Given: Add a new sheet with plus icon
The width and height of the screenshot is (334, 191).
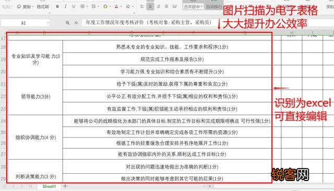Looking at the screenshot, I should point(65,186).
